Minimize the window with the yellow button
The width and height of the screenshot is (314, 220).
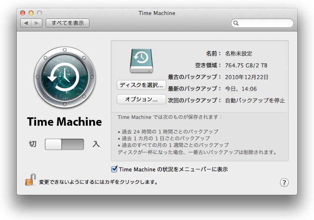31,13
